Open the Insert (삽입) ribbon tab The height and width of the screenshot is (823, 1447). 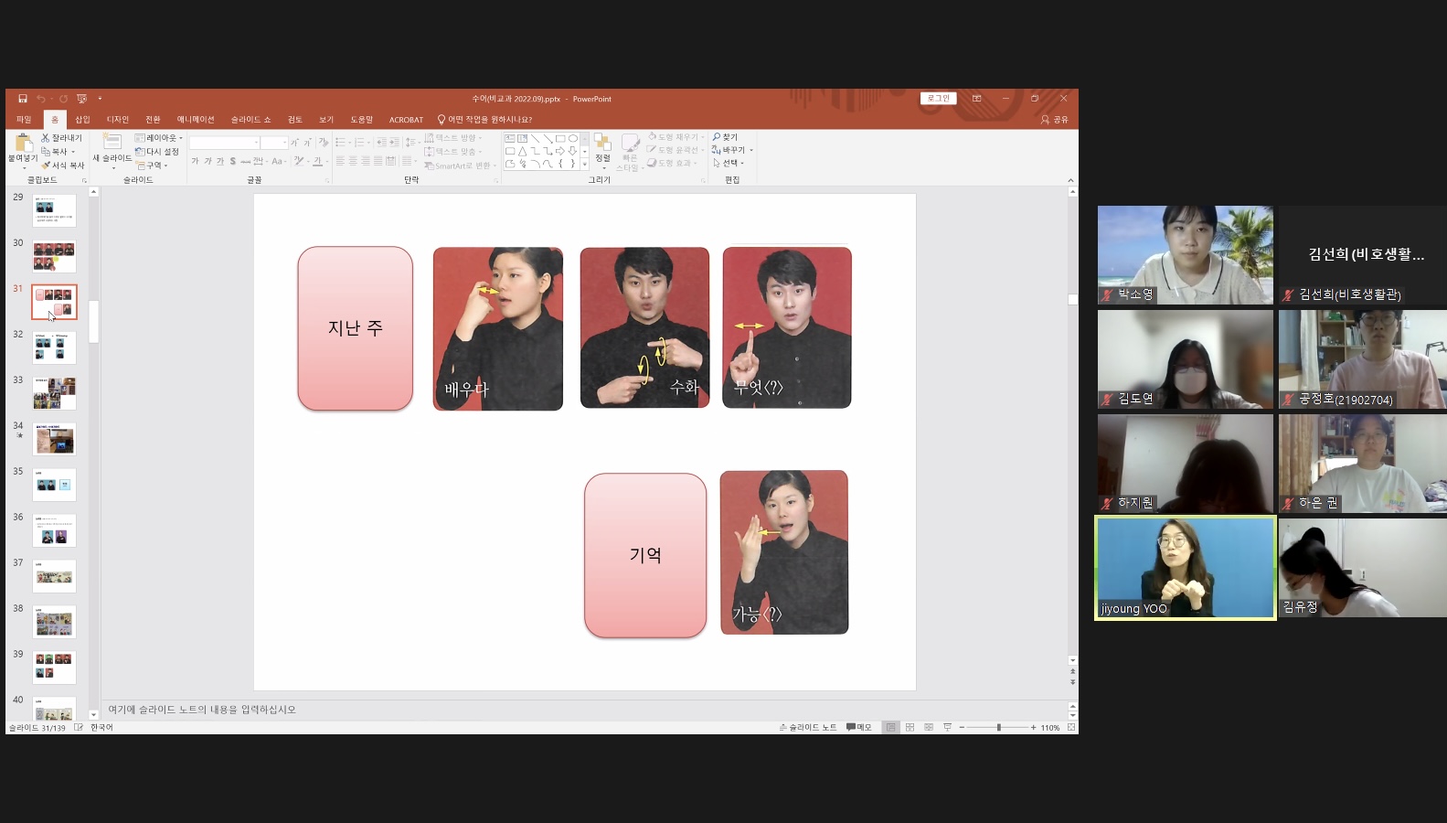click(82, 120)
